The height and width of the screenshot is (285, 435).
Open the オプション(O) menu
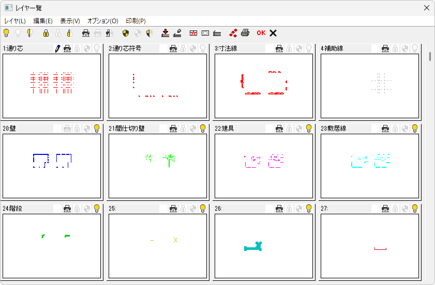(x=102, y=21)
